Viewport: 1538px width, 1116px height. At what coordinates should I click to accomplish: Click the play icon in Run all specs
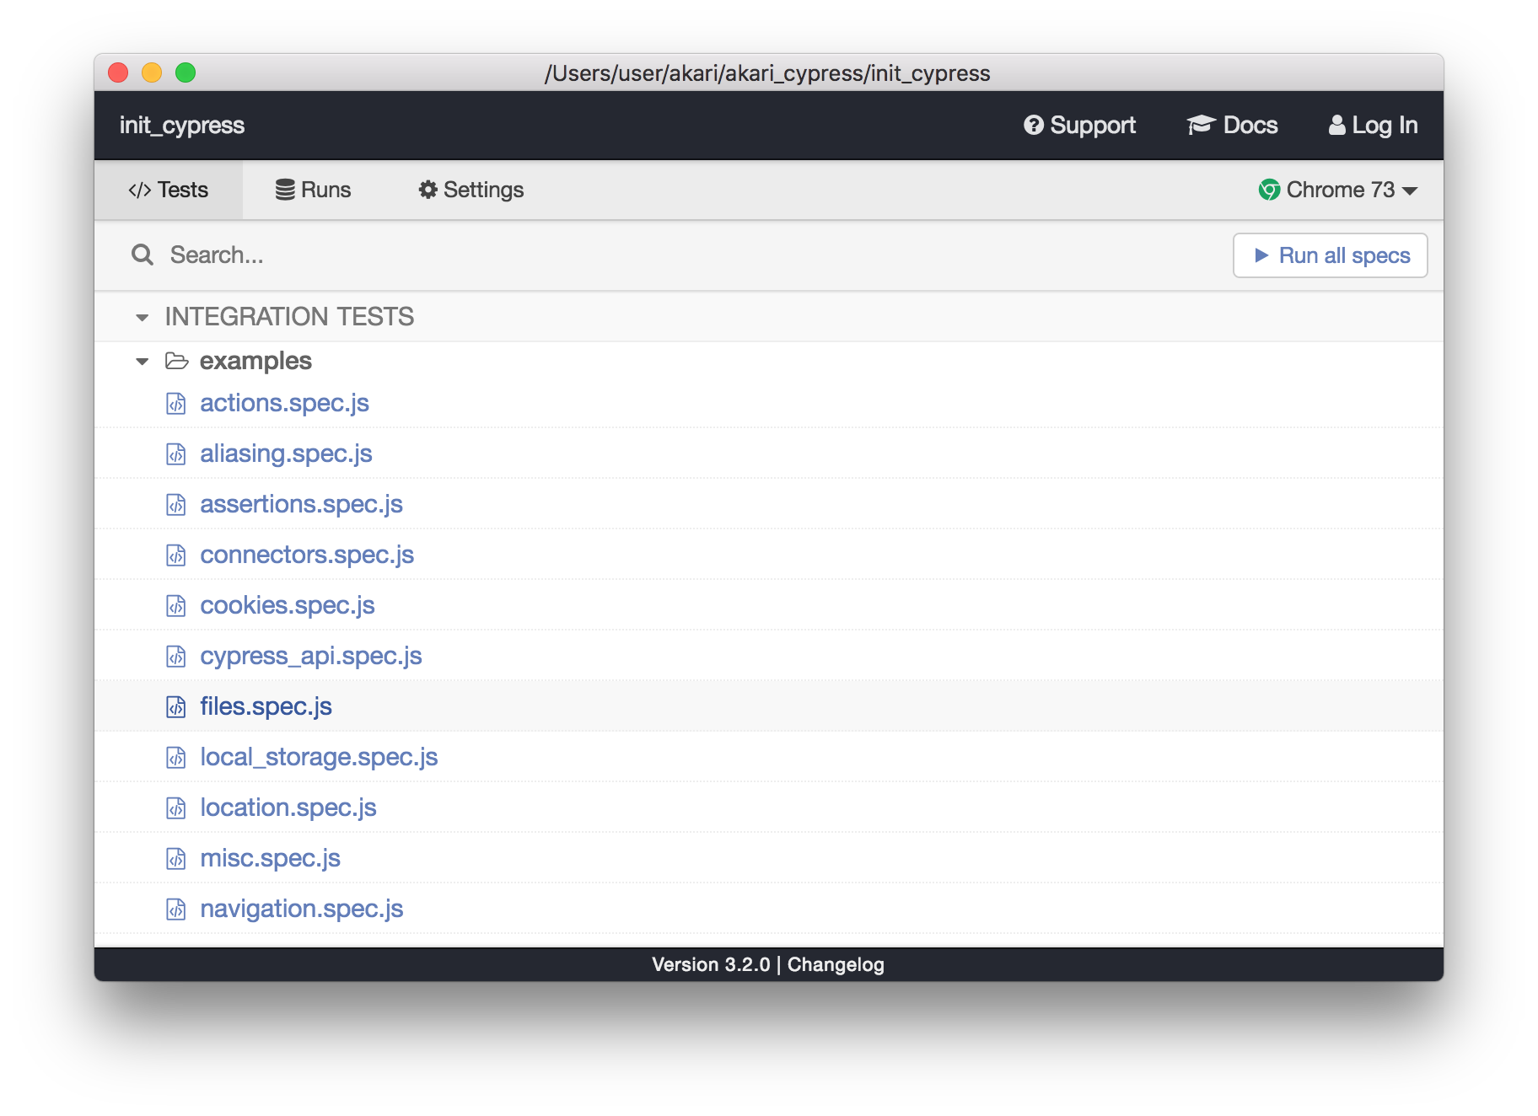pos(1261,255)
